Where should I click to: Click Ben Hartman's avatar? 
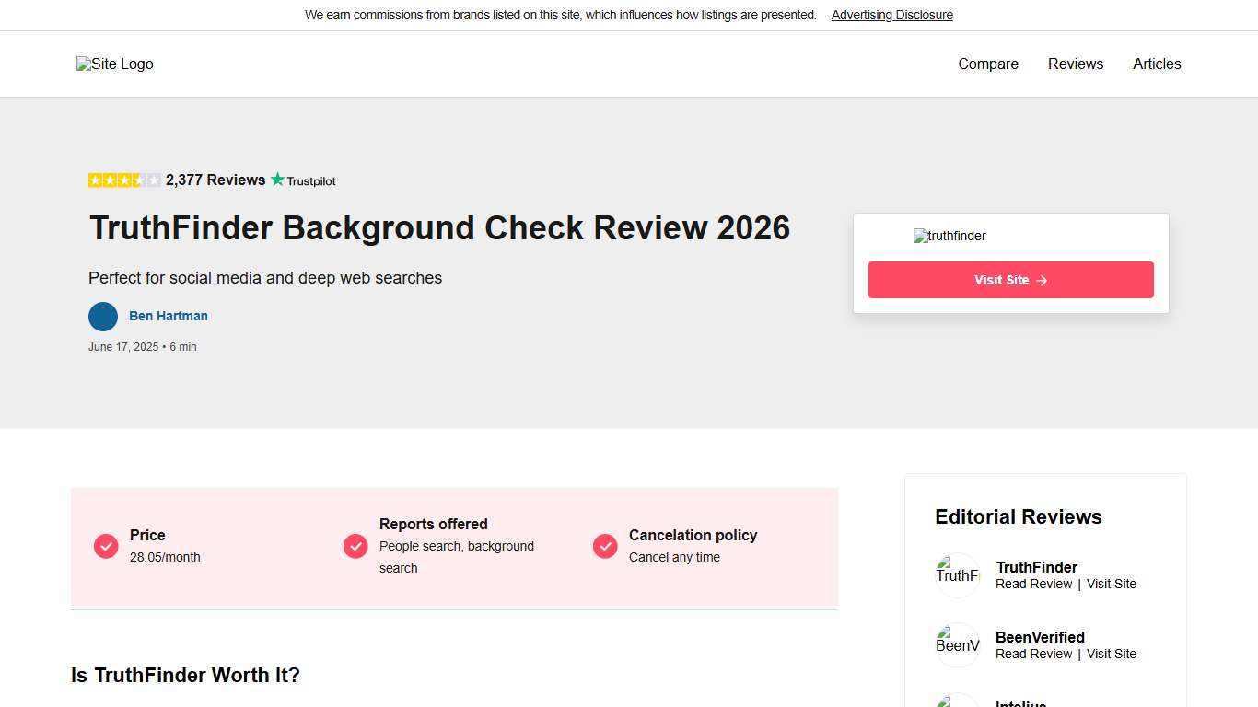coord(103,316)
